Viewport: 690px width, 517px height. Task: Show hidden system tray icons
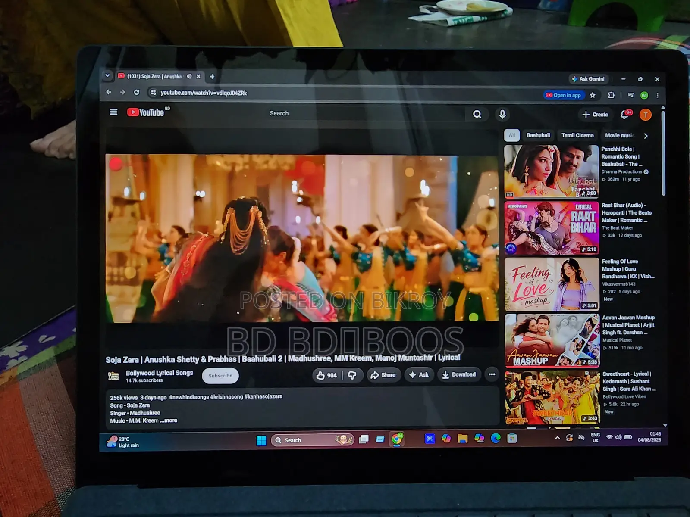click(x=557, y=438)
